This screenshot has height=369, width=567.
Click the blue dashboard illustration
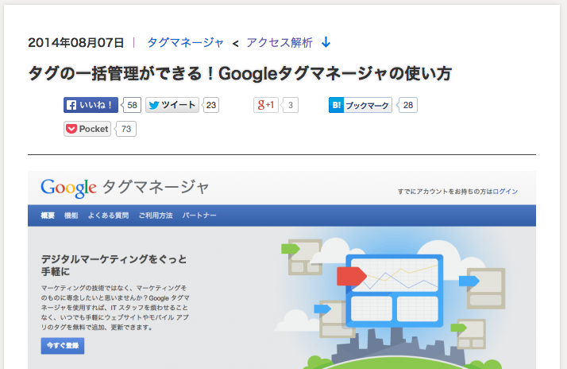click(394, 290)
